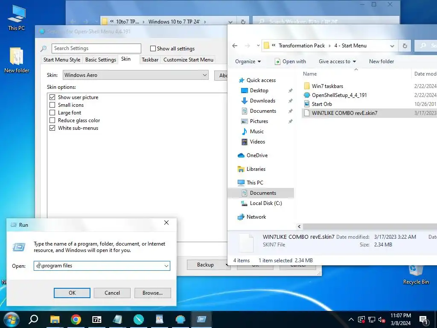This screenshot has height=328, width=437.
Task: Click the refresh button in the Start Menu explorer
Action: [x=405, y=46]
